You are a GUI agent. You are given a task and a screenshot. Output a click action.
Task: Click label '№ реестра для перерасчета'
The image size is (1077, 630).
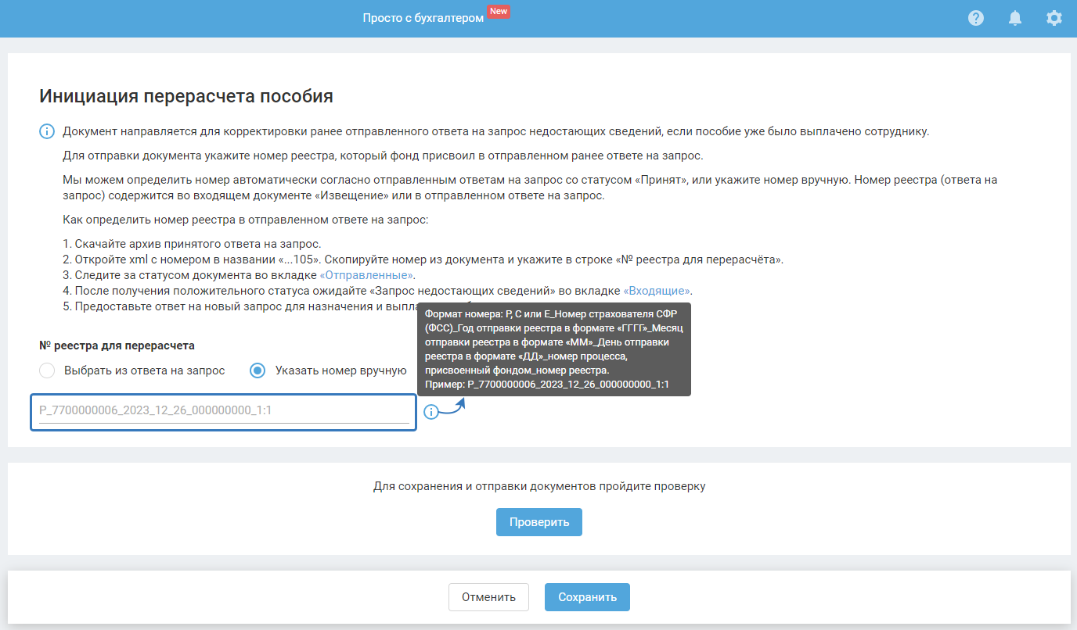pos(117,345)
